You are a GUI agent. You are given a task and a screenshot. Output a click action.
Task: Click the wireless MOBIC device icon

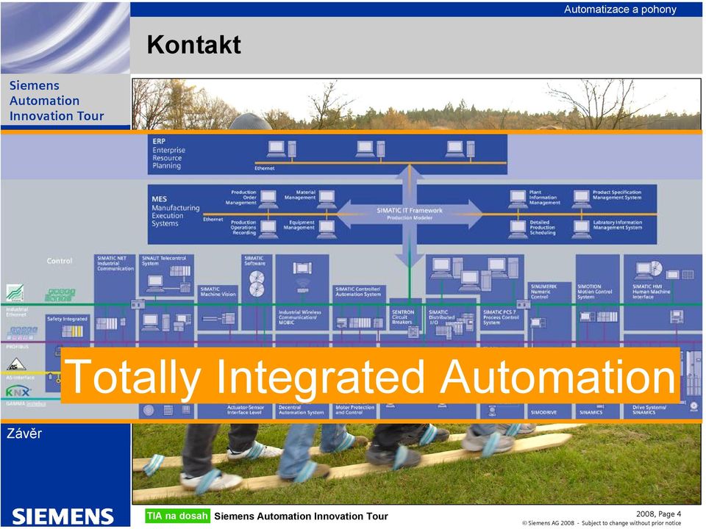pos(302,269)
